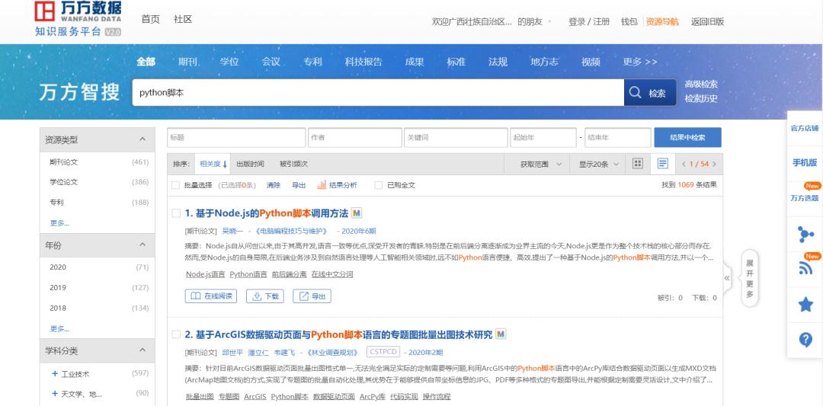
Task: Open 更多 >> search categories
Action: click(640, 62)
